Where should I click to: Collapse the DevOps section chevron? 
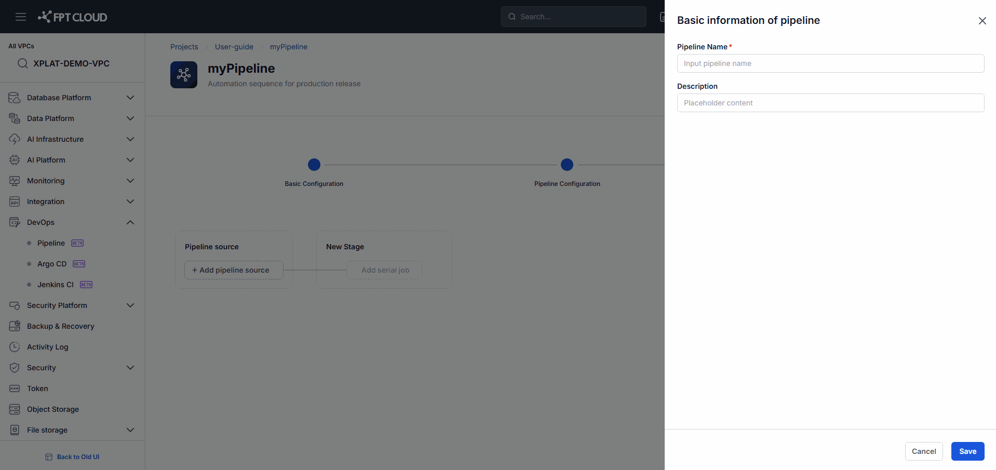point(130,222)
